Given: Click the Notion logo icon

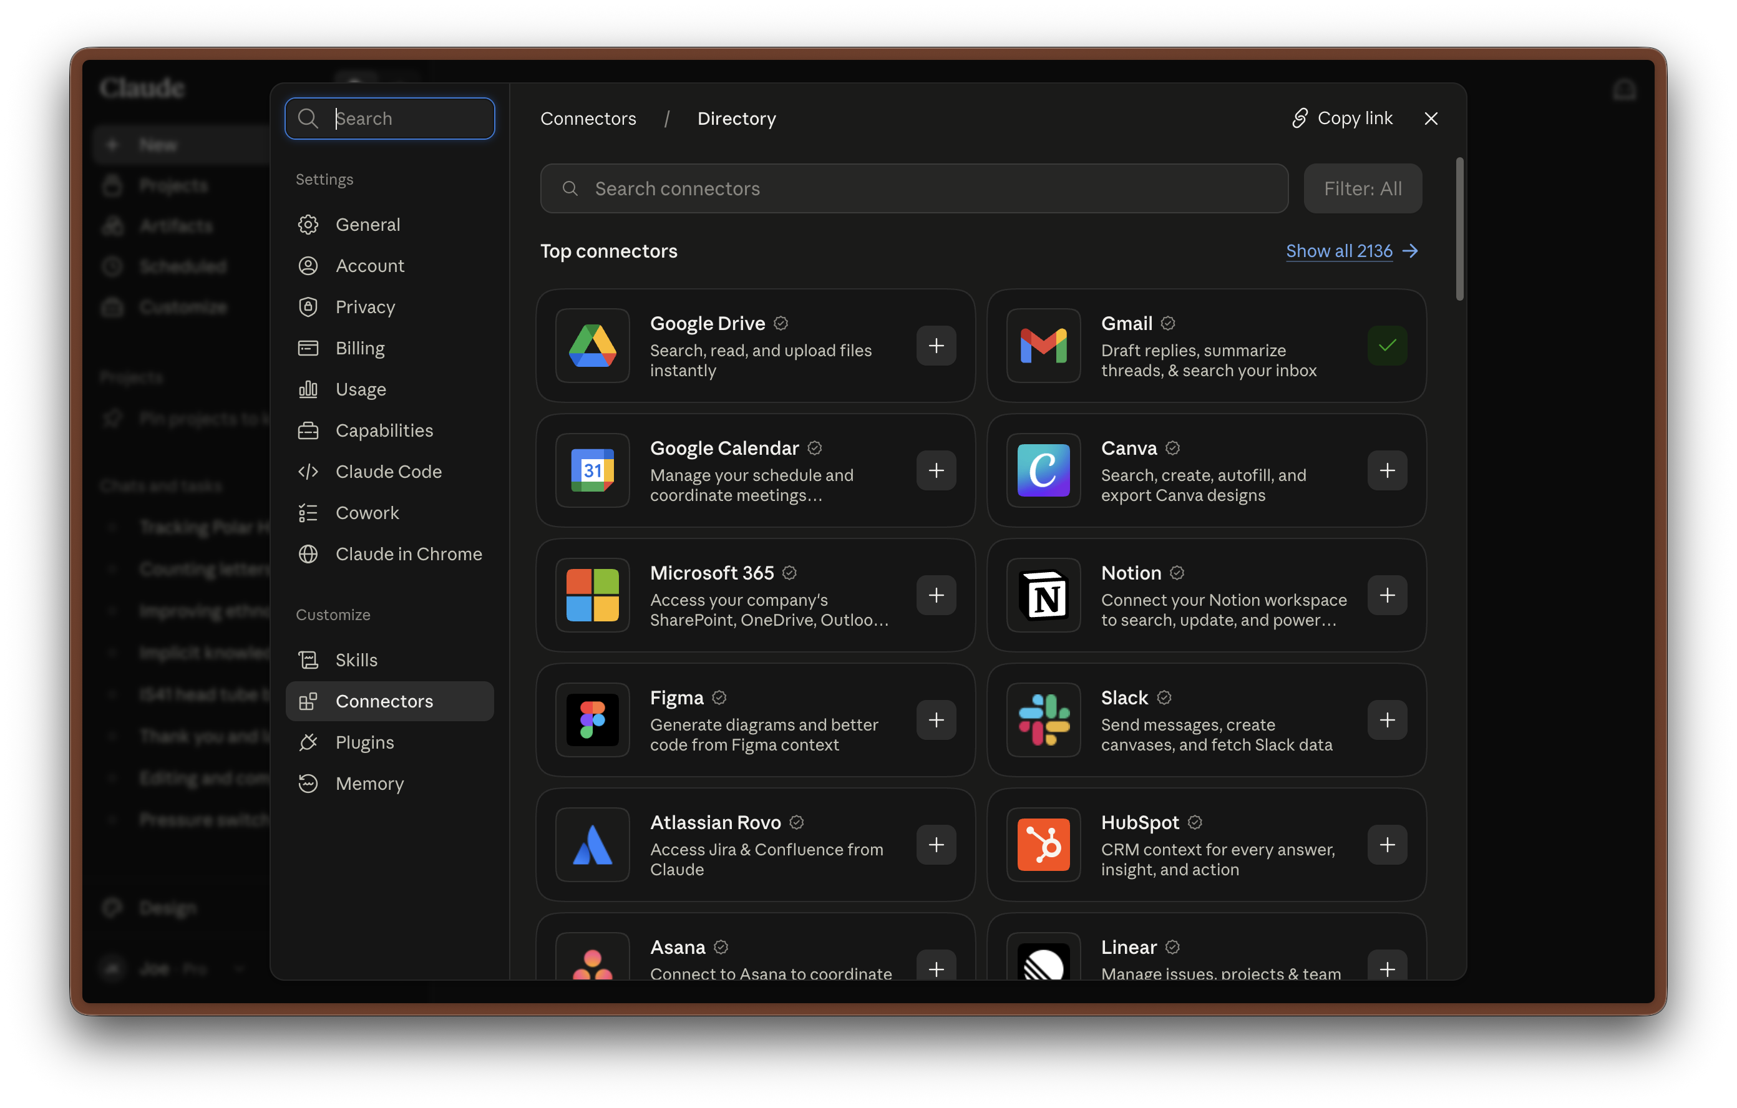Looking at the screenshot, I should (1043, 595).
